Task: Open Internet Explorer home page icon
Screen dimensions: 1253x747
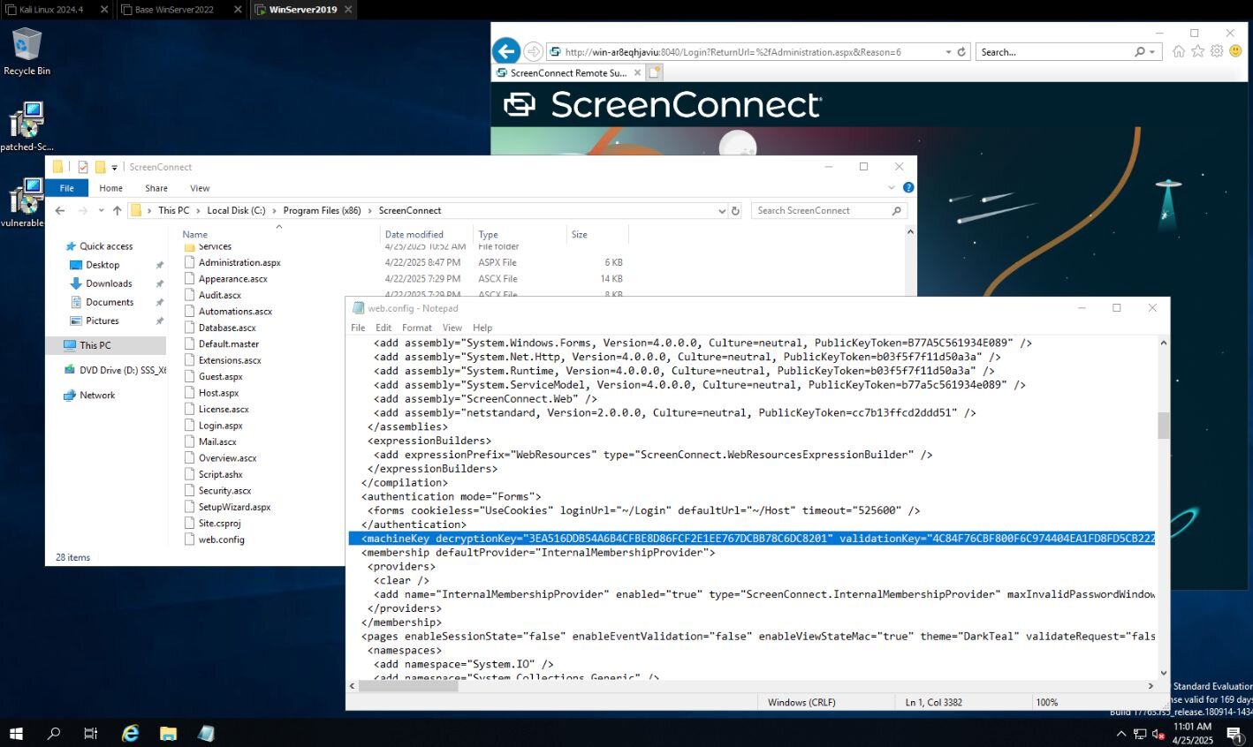Action: pyautogui.click(x=1178, y=52)
